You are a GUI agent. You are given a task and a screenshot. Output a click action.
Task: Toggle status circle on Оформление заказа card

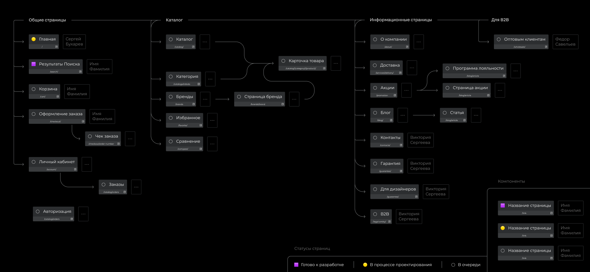point(34,114)
